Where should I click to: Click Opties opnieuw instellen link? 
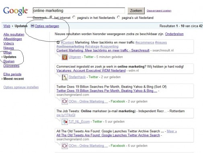[x=21, y=87]
